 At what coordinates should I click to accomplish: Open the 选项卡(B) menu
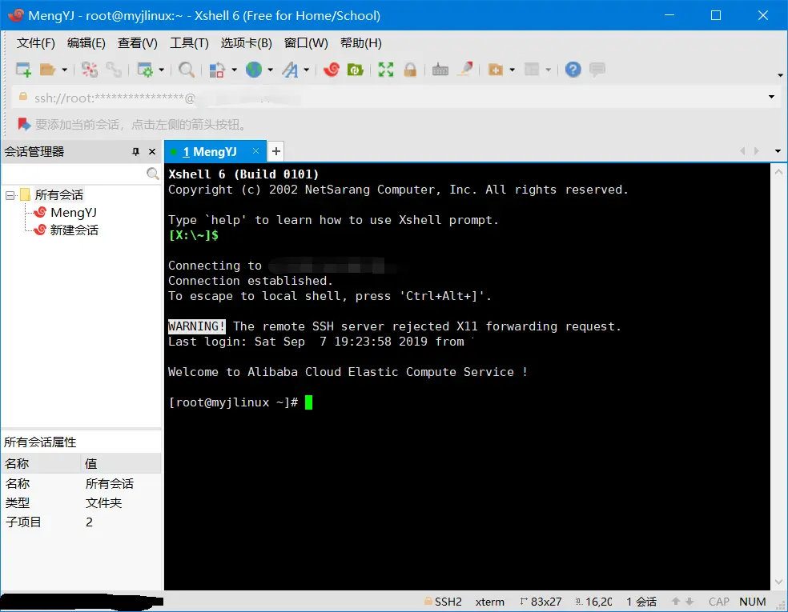[x=247, y=43]
